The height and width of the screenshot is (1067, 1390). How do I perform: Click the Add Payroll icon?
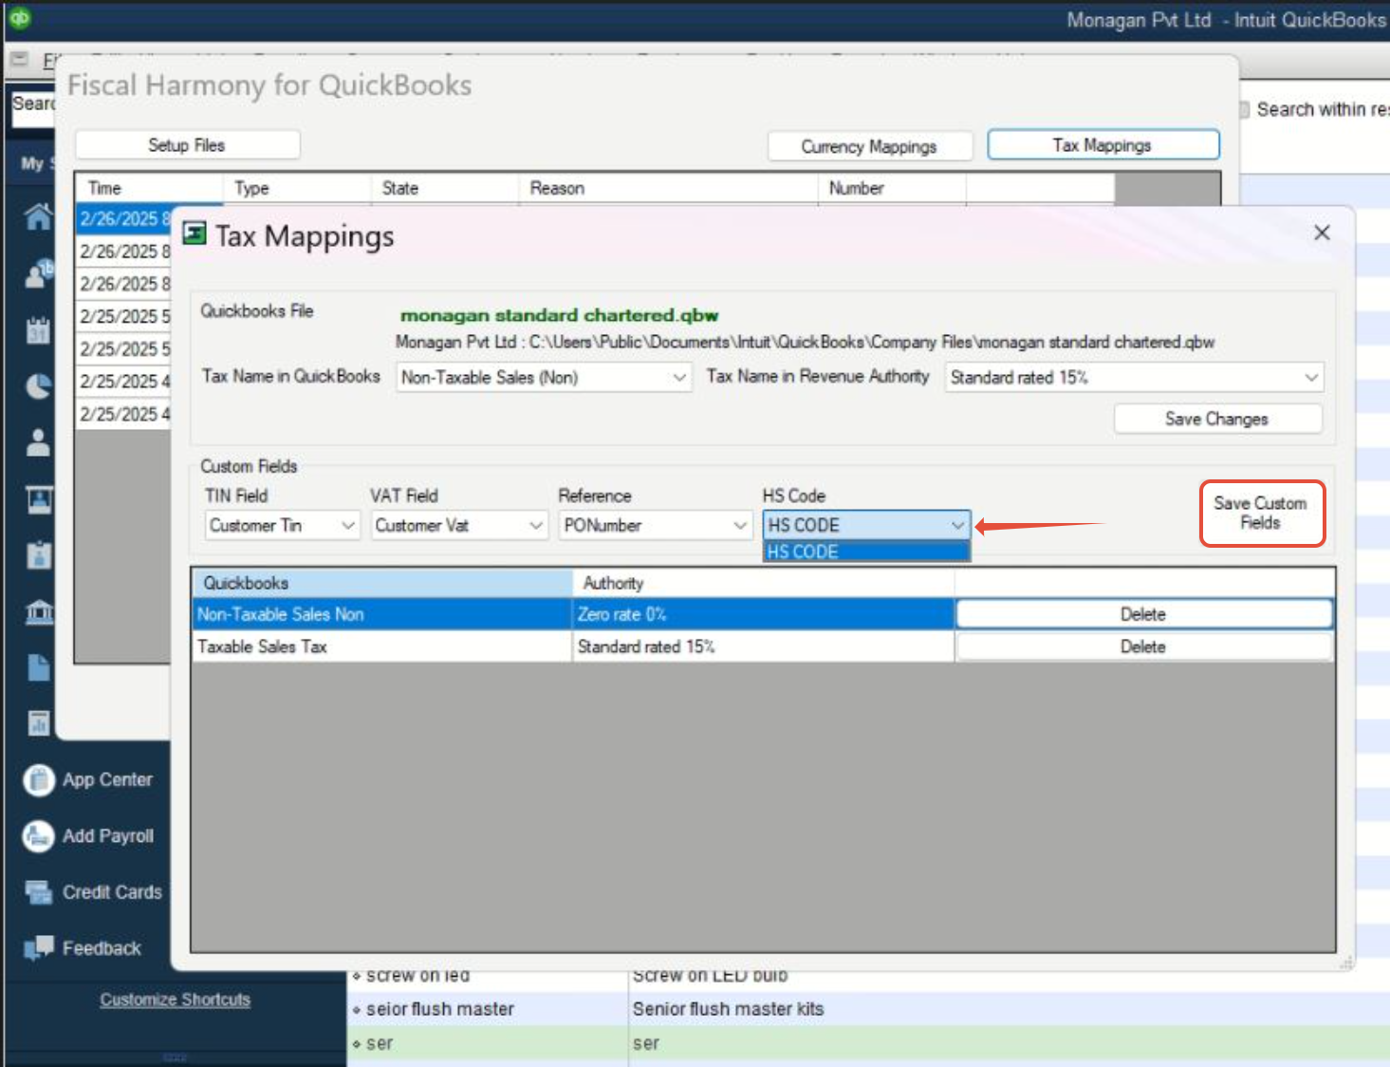coord(38,836)
